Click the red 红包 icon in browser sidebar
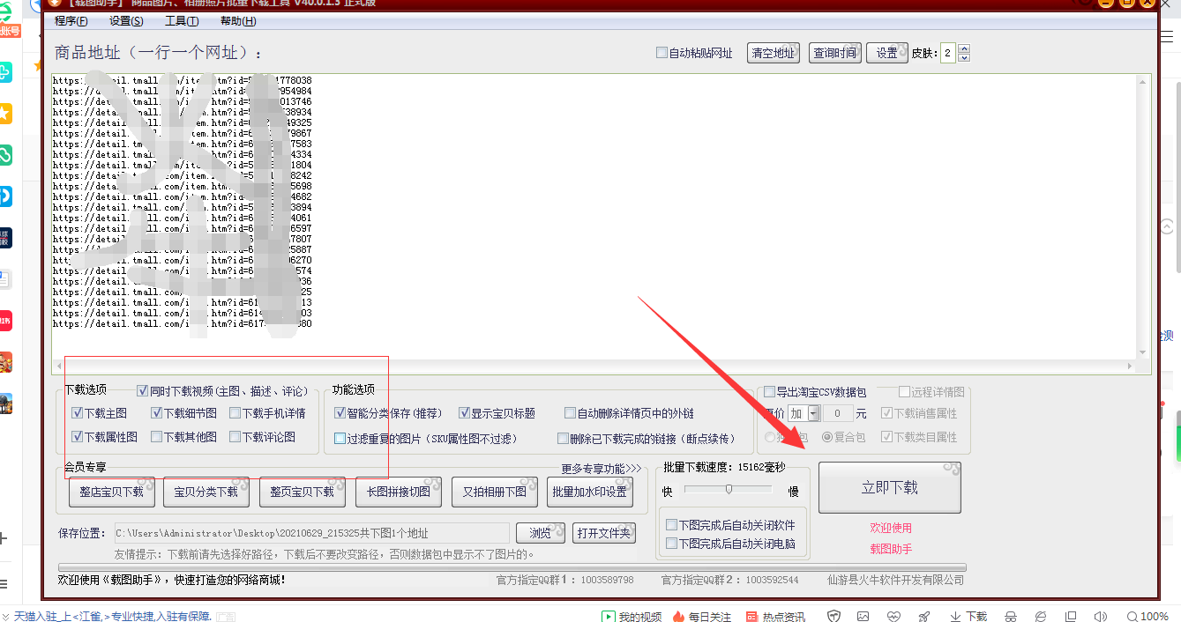Viewport: 1181px width, 622px height. (5, 321)
